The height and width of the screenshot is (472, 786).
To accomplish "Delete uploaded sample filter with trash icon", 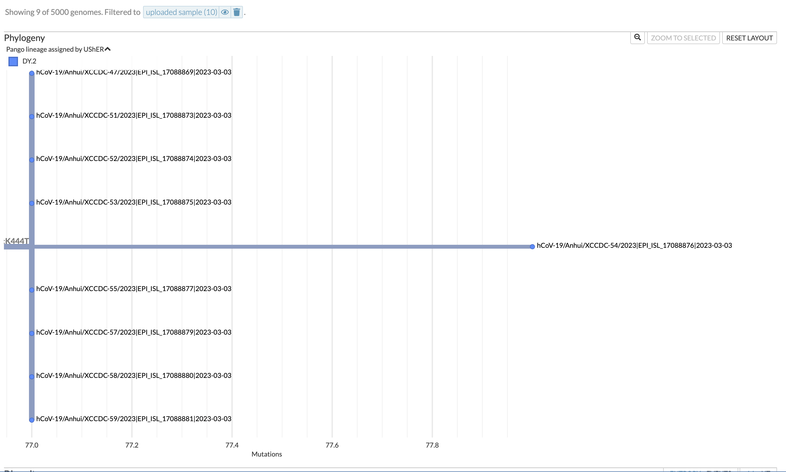I will pyautogui.click(x=236, y=12).
